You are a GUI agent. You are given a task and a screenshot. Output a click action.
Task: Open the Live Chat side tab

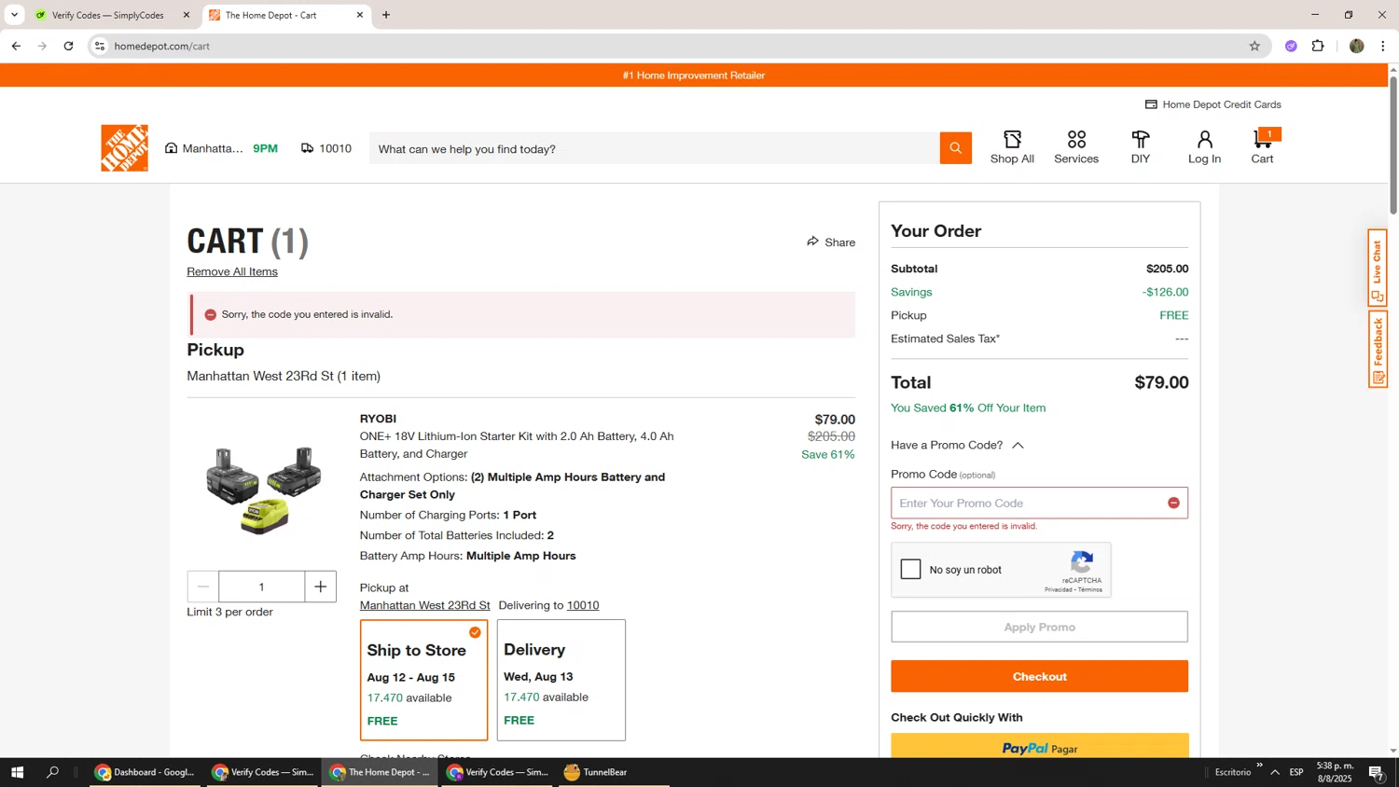coord(1378,268)
